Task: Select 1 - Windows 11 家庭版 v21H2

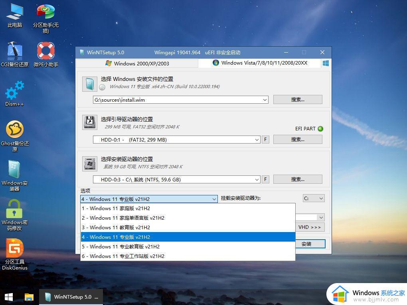Action: click(x=188, y=208)
